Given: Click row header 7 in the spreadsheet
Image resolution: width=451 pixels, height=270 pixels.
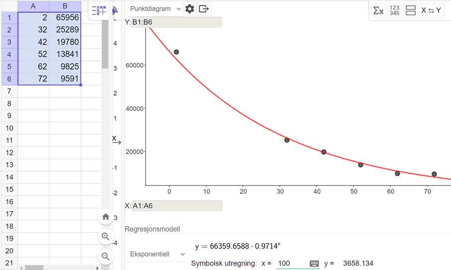Looking at the screenshot, I should 8,91.
